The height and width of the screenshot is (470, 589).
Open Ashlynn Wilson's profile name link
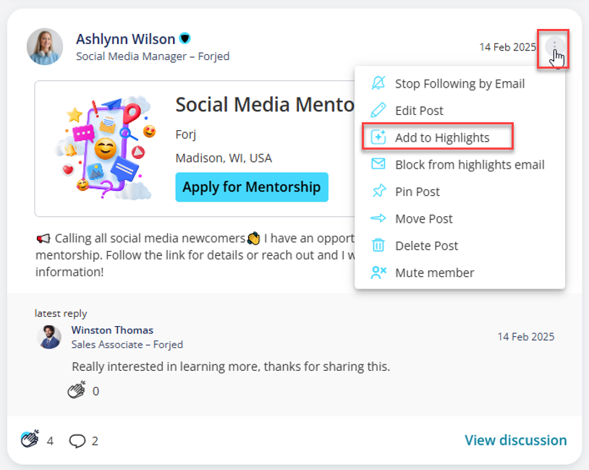[x=125, y=39]
